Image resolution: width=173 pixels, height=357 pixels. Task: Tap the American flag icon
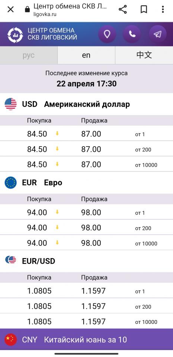click(11, 104)
